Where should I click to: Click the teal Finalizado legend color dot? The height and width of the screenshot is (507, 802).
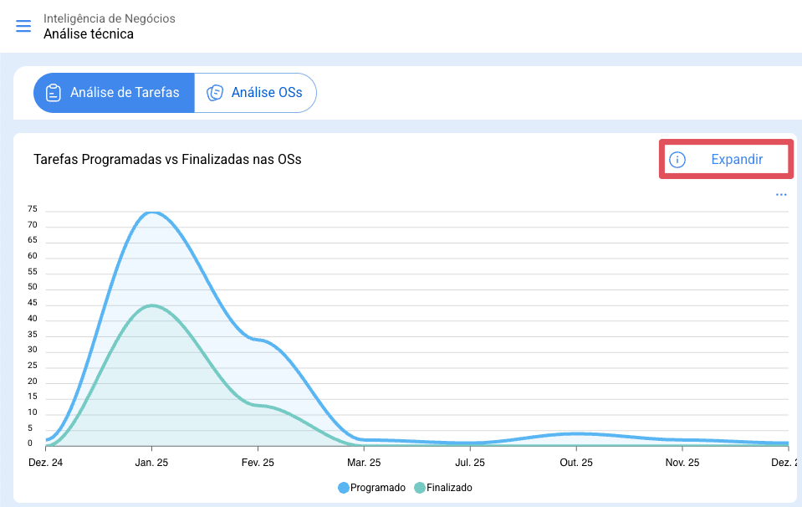coord(420,488)
